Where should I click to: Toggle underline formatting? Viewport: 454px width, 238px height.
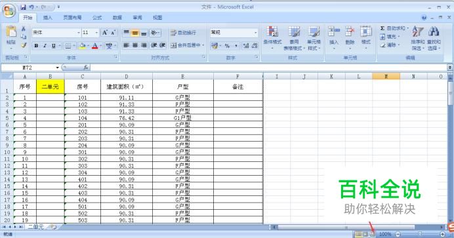pos(54,46)
